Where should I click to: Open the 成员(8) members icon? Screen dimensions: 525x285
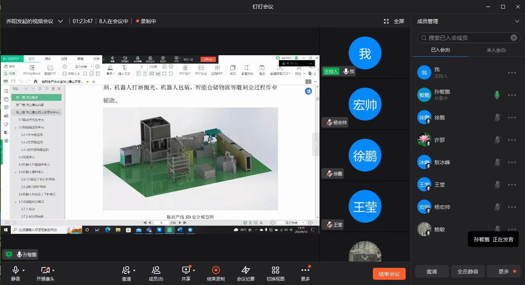156,270
